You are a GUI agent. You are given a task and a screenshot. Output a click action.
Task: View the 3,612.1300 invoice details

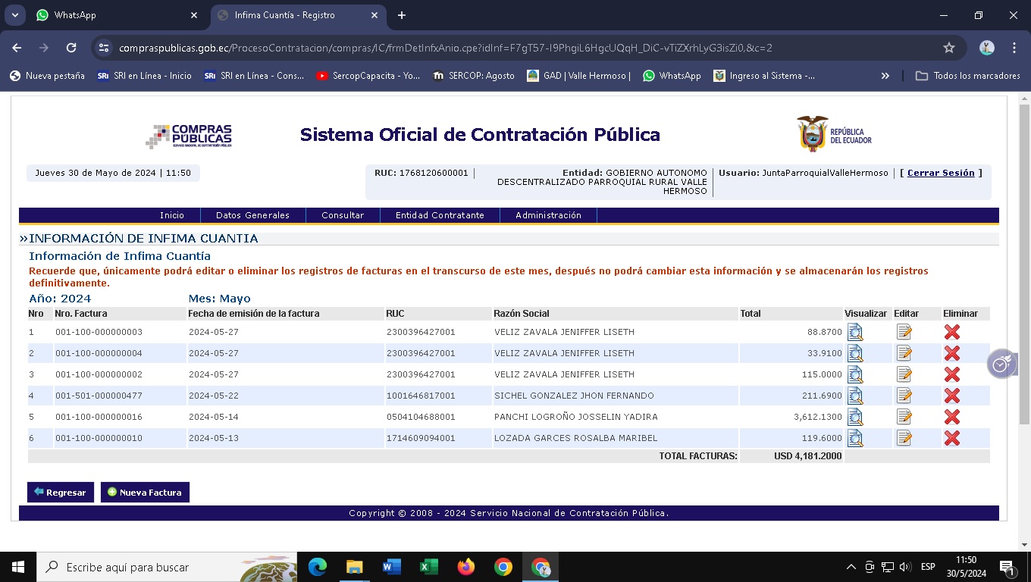coord(854,417)
